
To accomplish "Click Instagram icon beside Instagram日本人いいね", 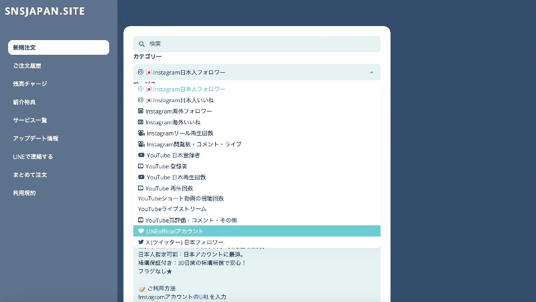I will coord(141,100).
